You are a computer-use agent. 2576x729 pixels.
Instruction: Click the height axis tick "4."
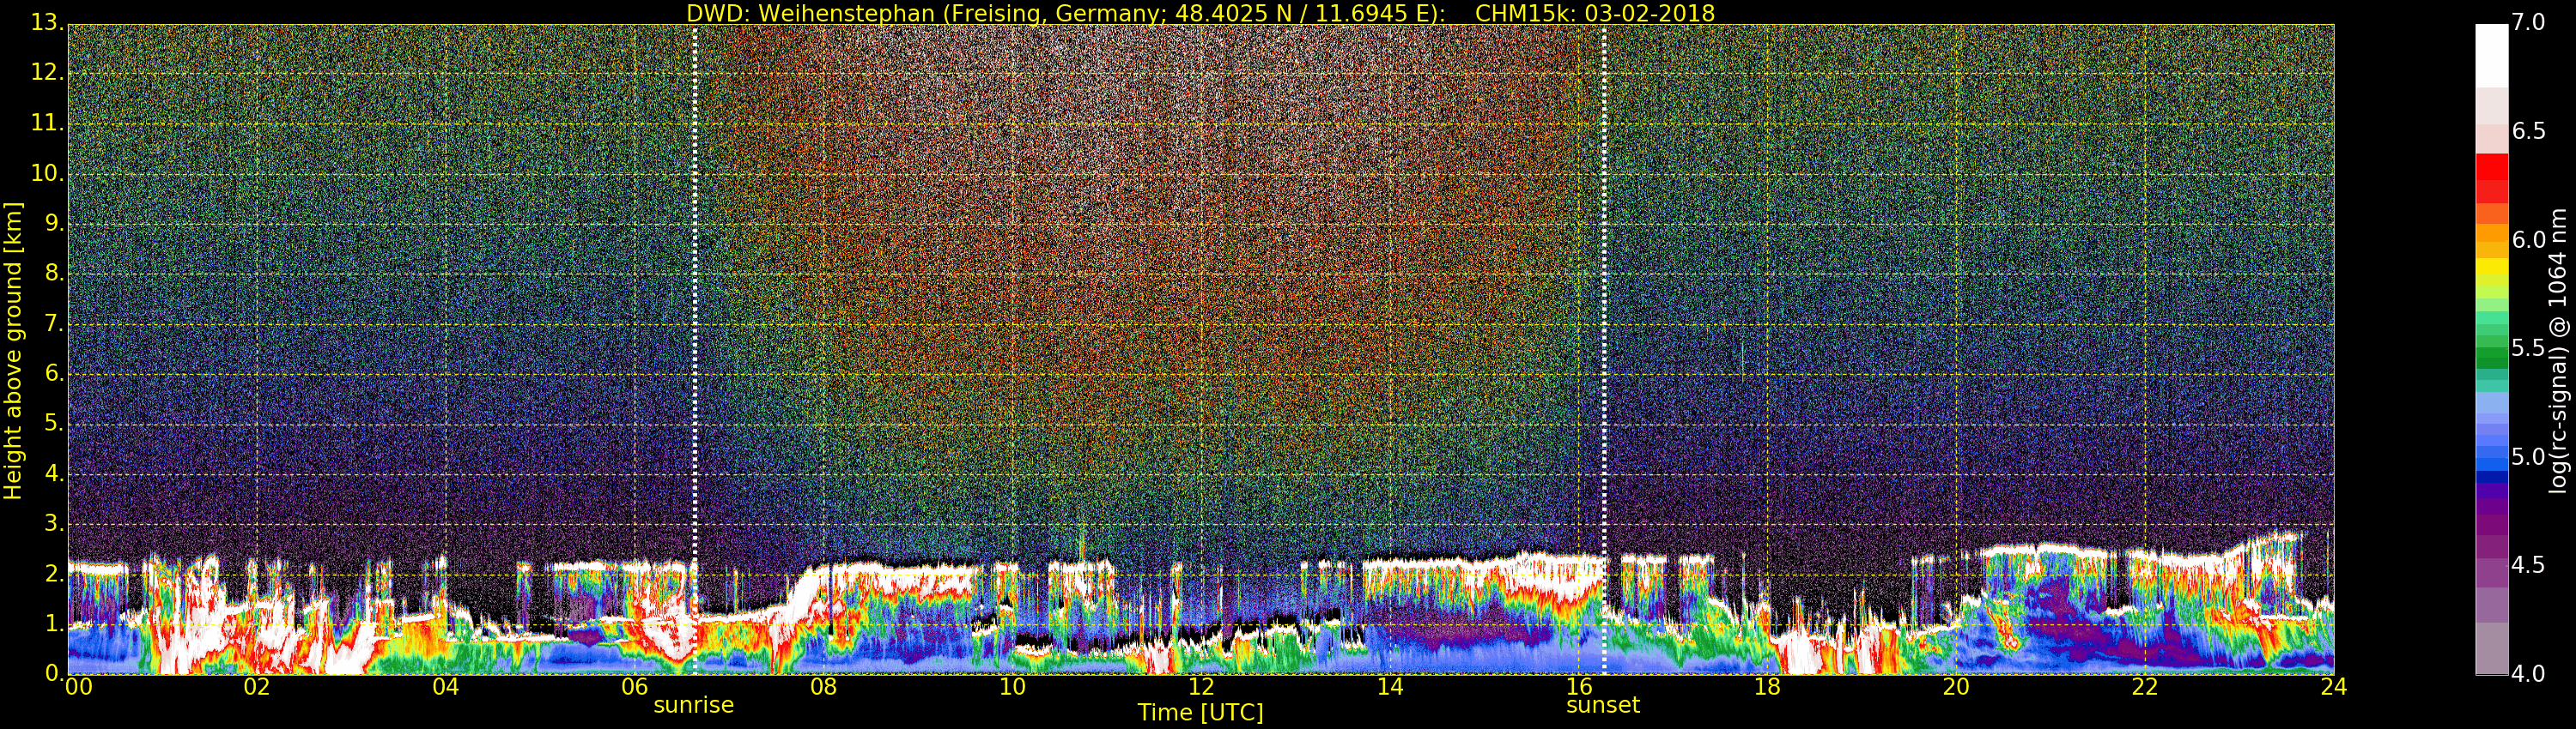click(x=54, y=474)
